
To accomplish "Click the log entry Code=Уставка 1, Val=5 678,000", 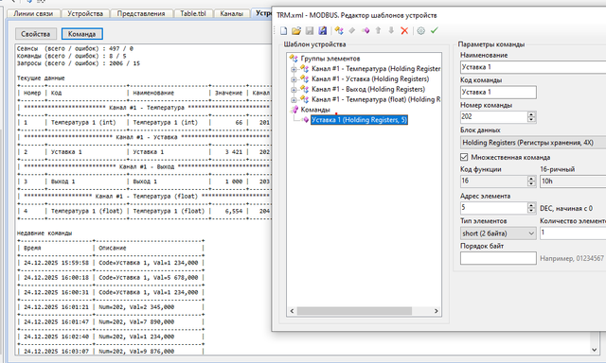I will point(149,277).
